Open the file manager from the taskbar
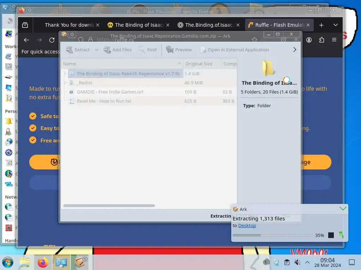The height and width of the screenshot is (270, 361). click(25, 262)
